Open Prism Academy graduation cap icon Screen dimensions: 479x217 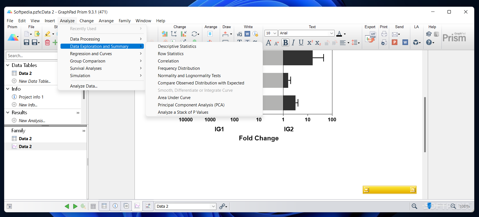tap(429, 34)
